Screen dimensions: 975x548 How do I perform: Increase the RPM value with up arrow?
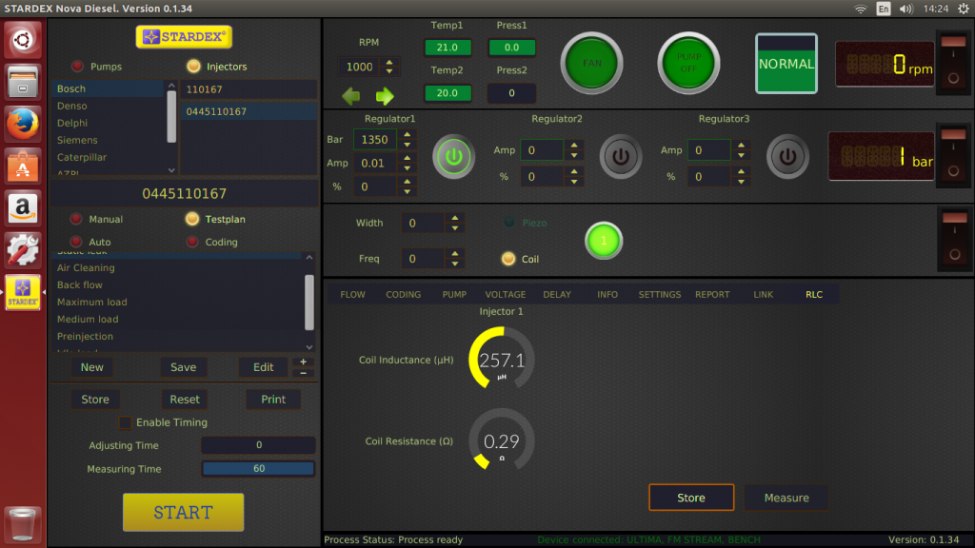389,62
